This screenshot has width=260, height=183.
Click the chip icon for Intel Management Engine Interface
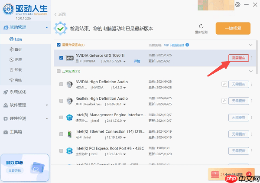tap(69, 118)
